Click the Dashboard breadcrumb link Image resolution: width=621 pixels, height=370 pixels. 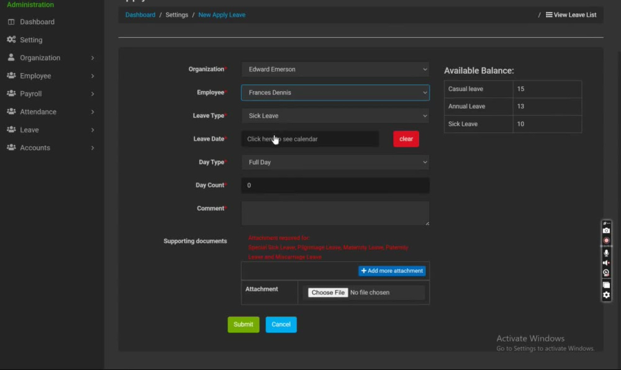(x=140, y=15)
